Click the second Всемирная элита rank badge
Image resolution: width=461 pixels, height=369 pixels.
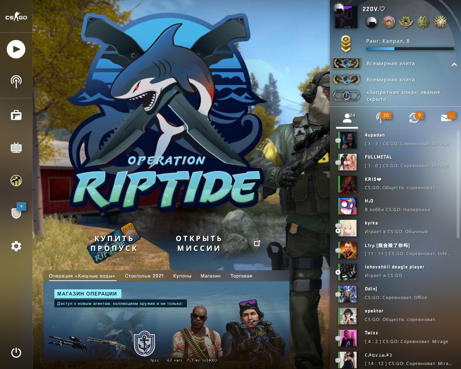(x=346, y=79)
